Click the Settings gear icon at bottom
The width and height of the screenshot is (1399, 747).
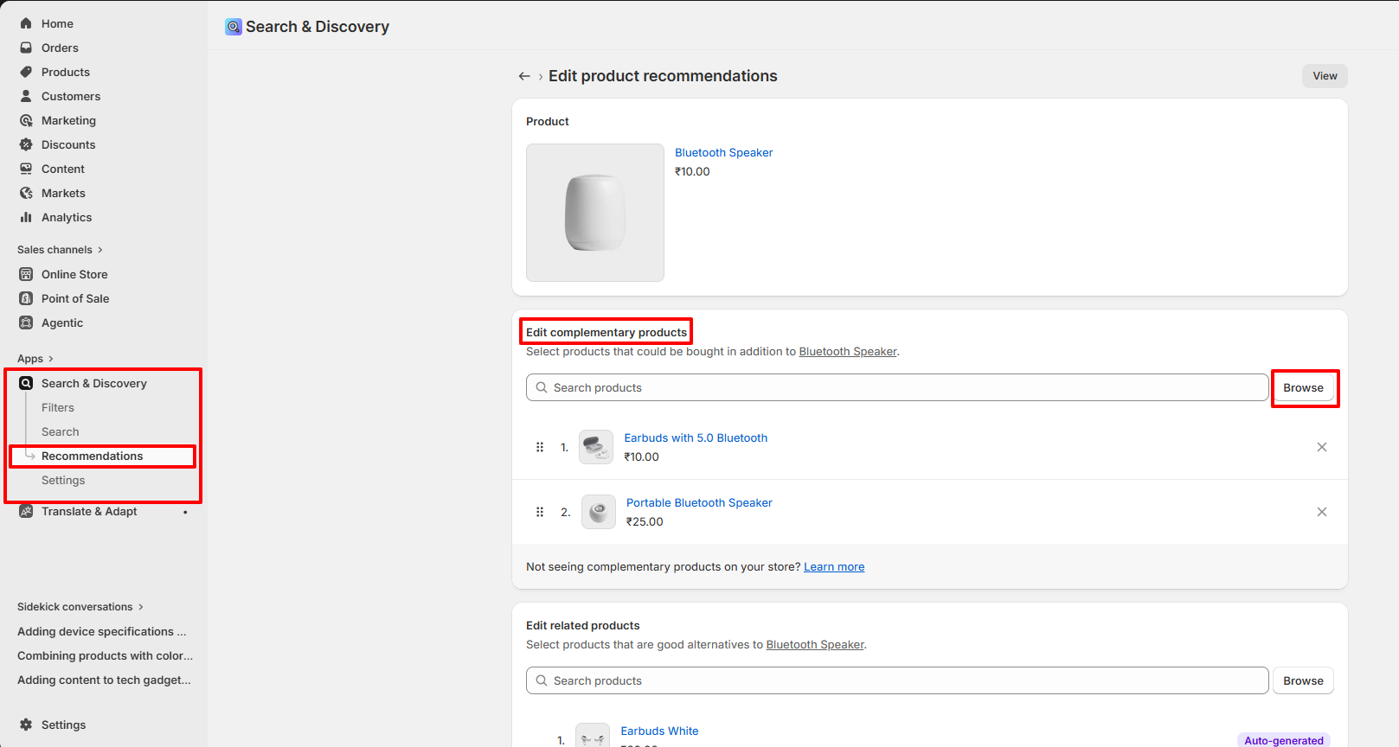26,725
